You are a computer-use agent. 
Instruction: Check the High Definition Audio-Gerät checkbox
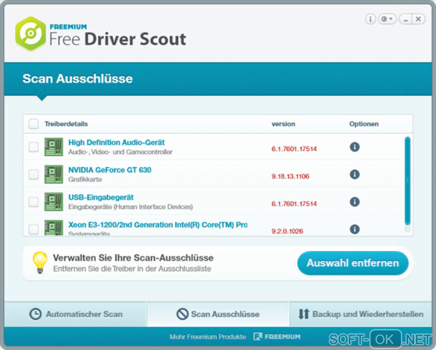click(x=34, y=147)
